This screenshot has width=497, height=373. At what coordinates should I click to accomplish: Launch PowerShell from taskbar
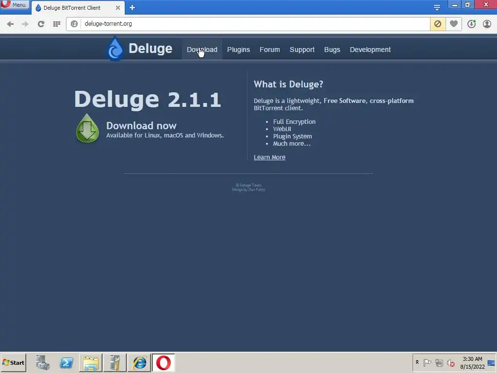tap(66, 362)
